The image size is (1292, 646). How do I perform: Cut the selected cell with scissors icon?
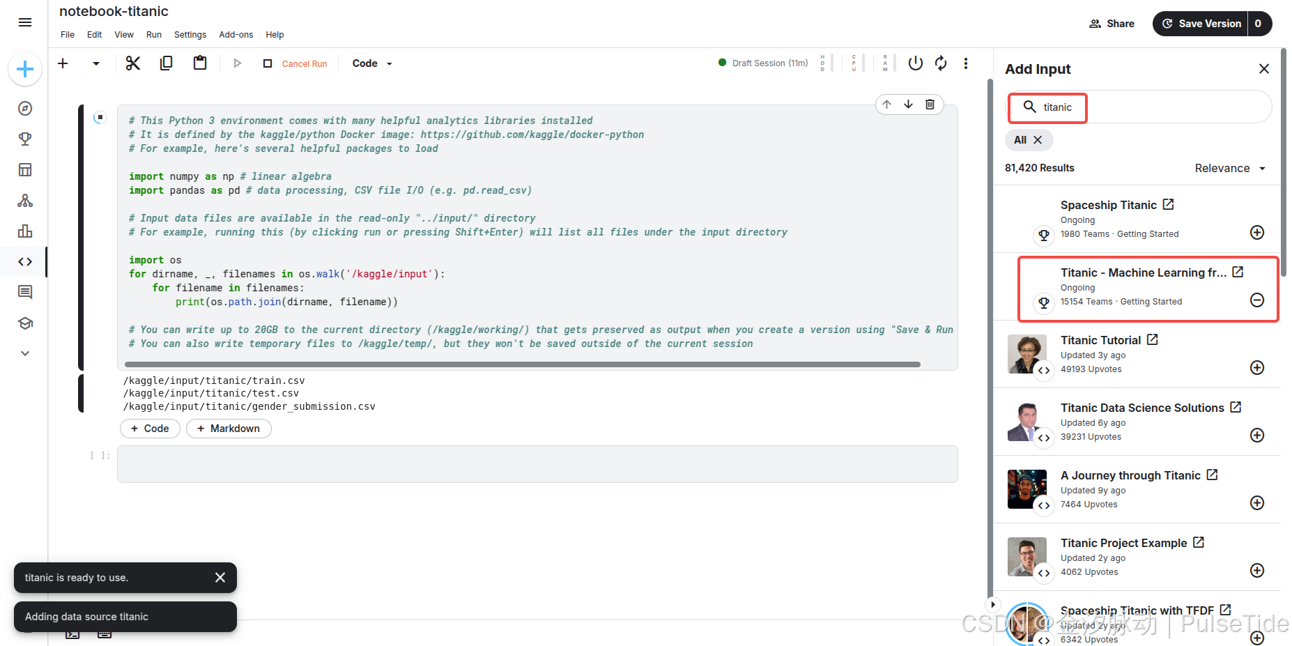click(x=133, y=63)
